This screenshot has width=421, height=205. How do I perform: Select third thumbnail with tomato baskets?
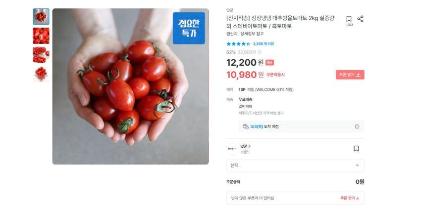[41, 55]
